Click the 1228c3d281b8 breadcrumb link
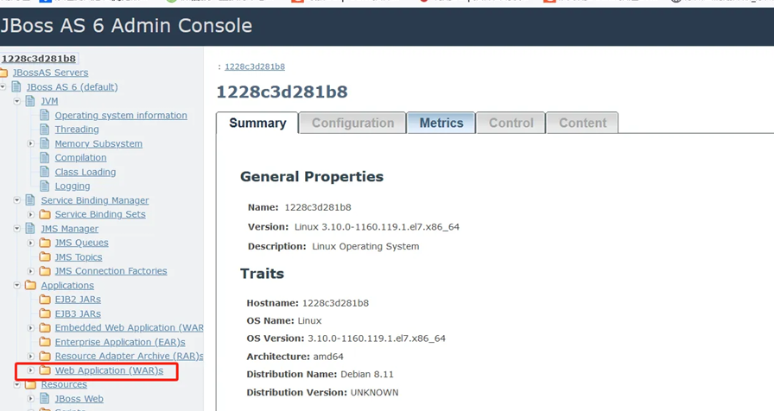 255,66
